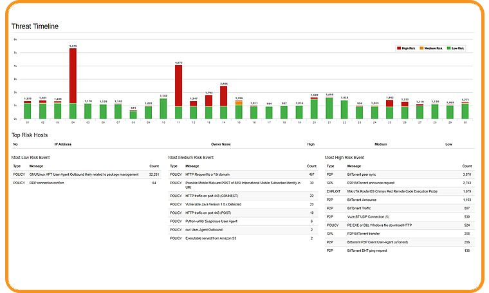
Task: Click the High column header in Top Risk Hosts
Action: (x=311, y=144)
